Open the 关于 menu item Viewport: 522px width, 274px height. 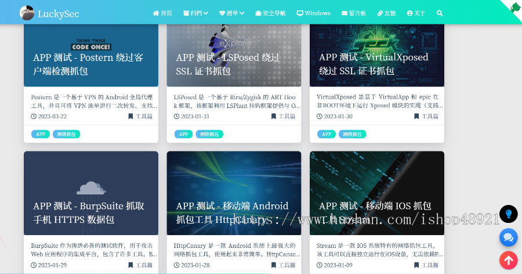click(416, 13)
